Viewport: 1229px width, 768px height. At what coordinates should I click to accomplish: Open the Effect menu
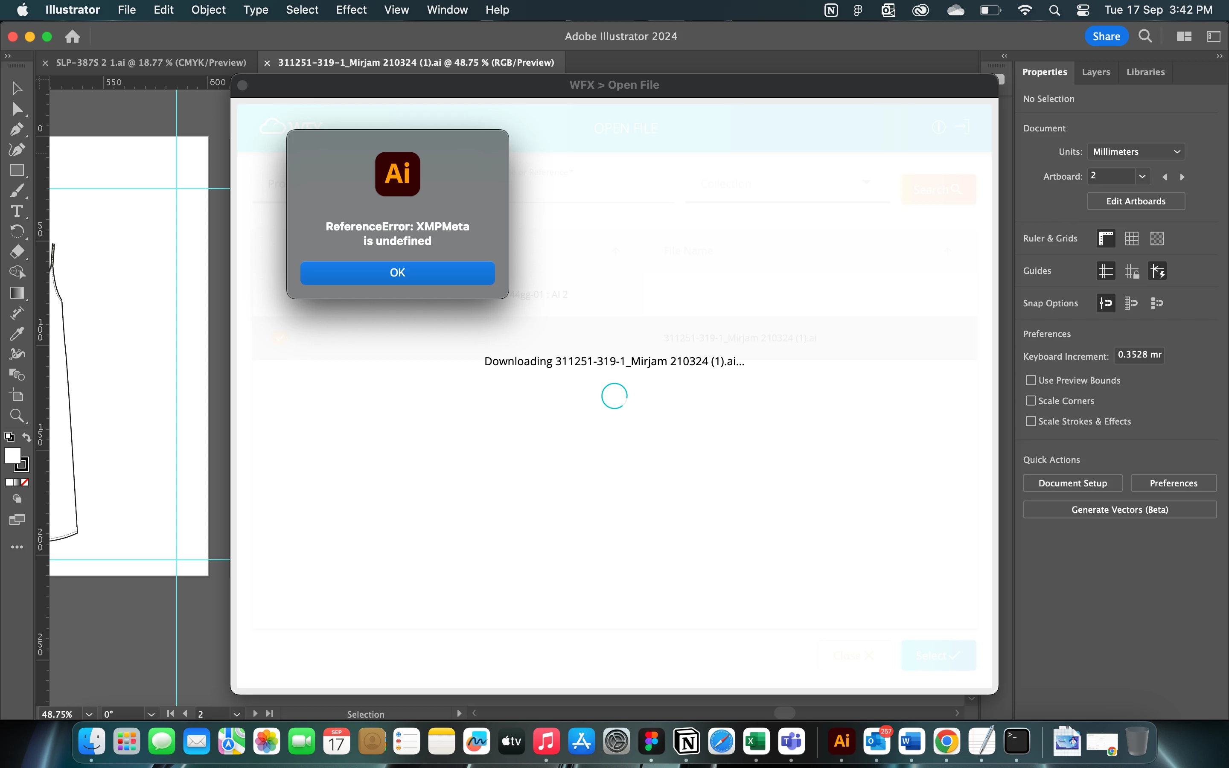point(351,10)
